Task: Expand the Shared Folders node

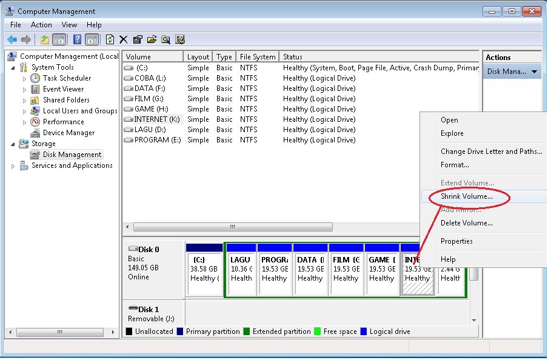Action: [x=24, y=101]
